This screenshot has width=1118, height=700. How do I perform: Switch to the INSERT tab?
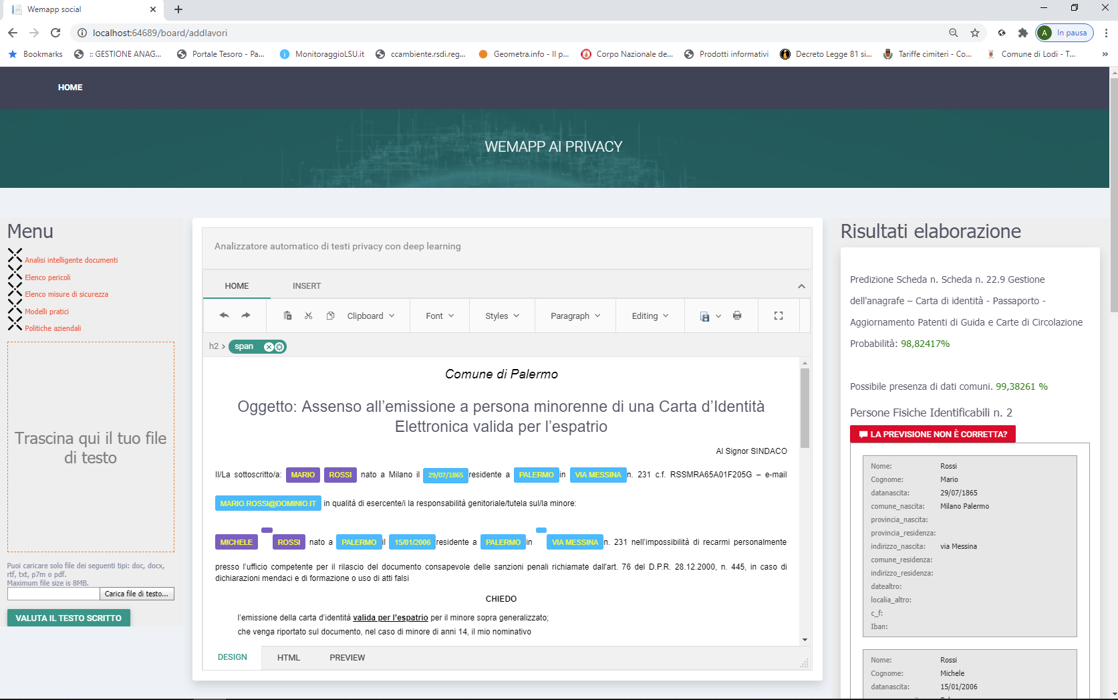click(307, 286)
